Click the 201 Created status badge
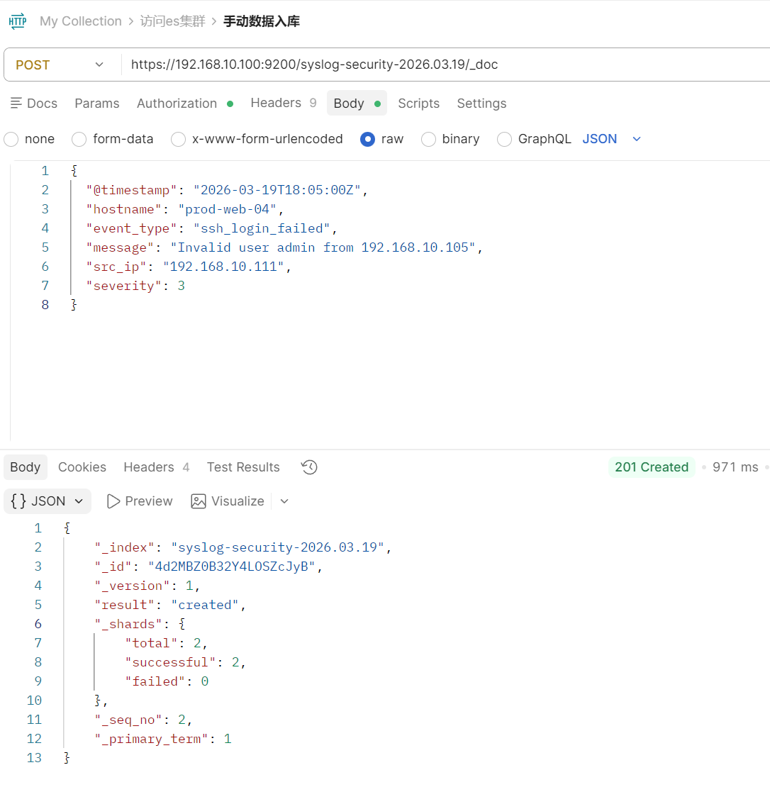This screenshot has width=770, height=787. tap(651, 467)
